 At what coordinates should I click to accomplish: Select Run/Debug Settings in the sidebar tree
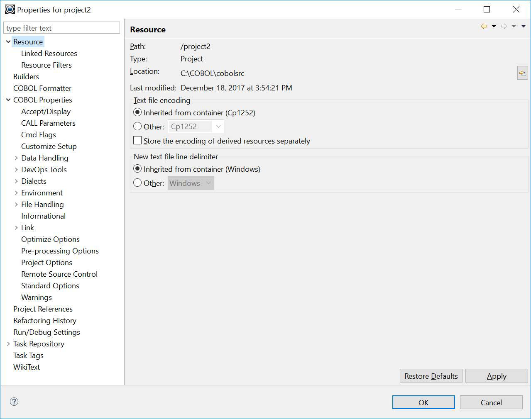(46, 332)
